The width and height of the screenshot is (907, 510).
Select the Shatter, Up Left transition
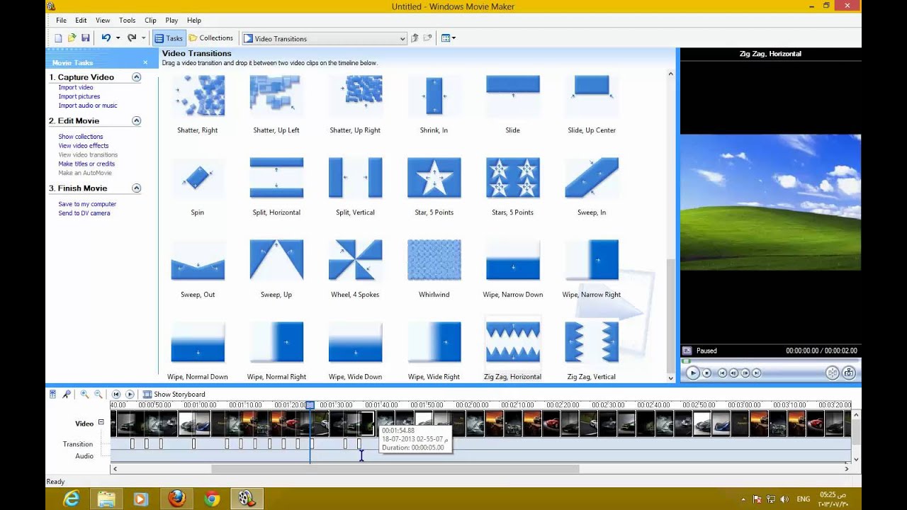(276, 103)
